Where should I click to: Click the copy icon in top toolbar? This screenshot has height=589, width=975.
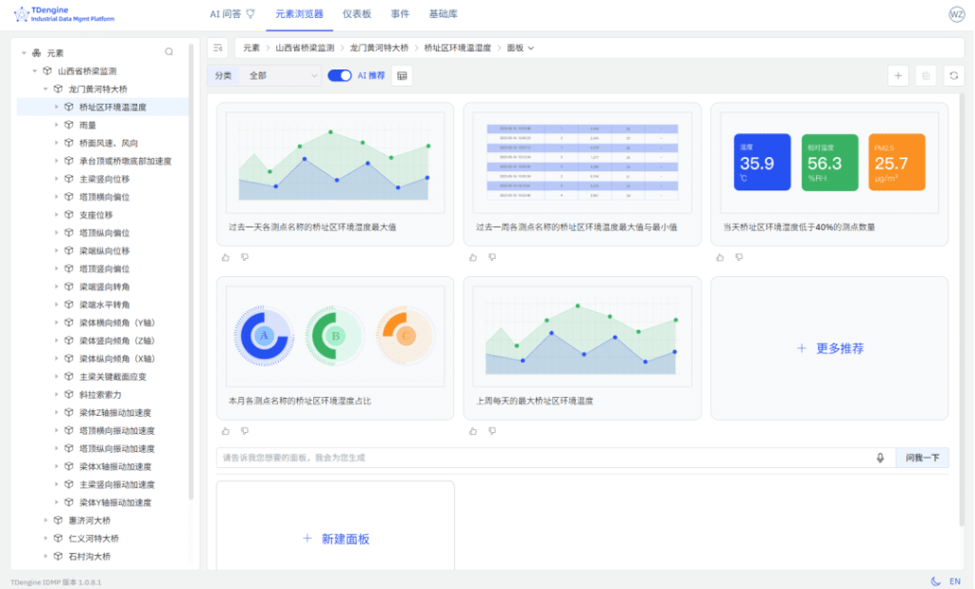[x=925, y=76]
